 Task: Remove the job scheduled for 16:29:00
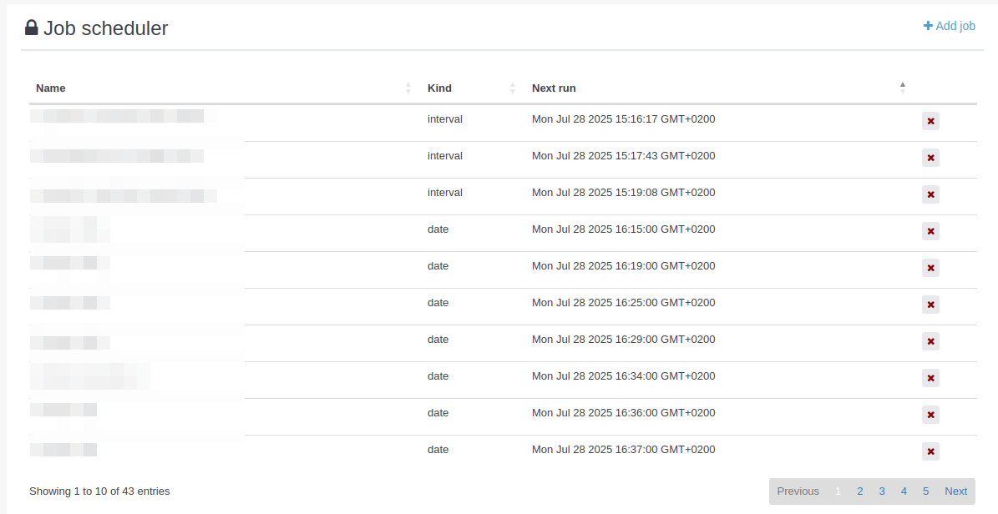point(930,341)
